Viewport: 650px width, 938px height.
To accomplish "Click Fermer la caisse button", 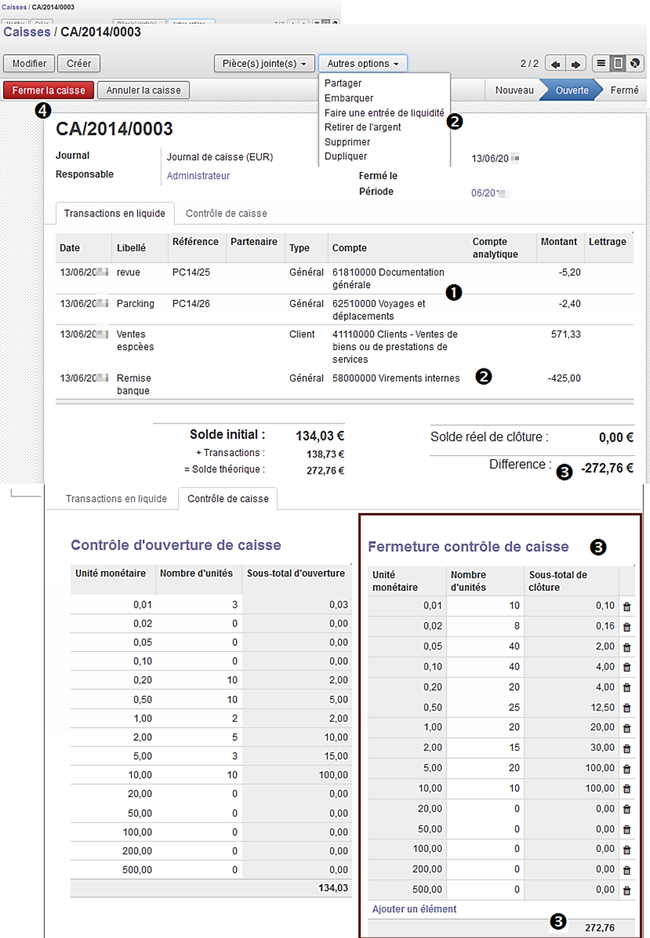I will click(x=49, y=90).
